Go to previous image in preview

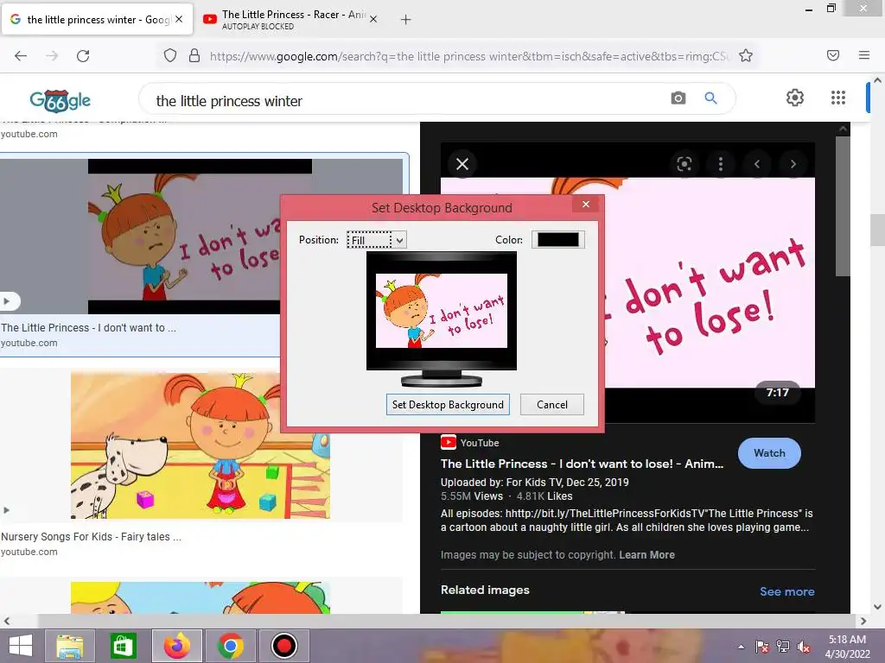pos(757,164)
